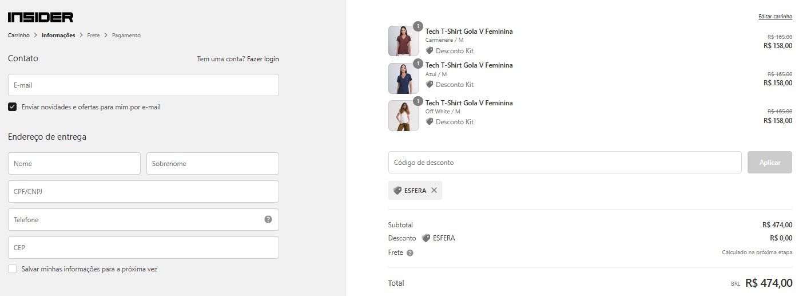Click the ESFERA tag icon in applied codes
Screen dimensions: 799x296
[397, 191]
